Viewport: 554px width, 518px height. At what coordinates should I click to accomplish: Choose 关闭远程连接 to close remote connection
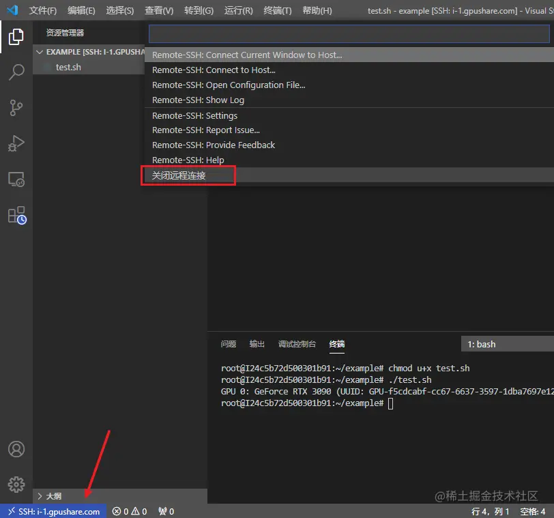(349, 175)
